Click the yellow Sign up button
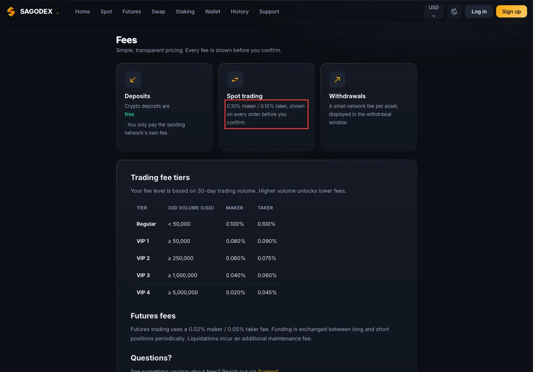This screenshot has height=372, width=536. (x=511, y=12)
